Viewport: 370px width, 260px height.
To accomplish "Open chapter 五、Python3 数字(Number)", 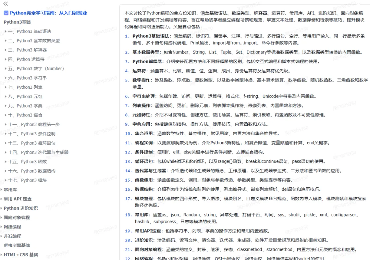I will click(36, 69).
